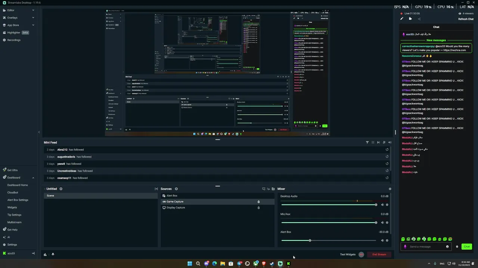Skip the current alert in Mini Feed

point(378,142)
